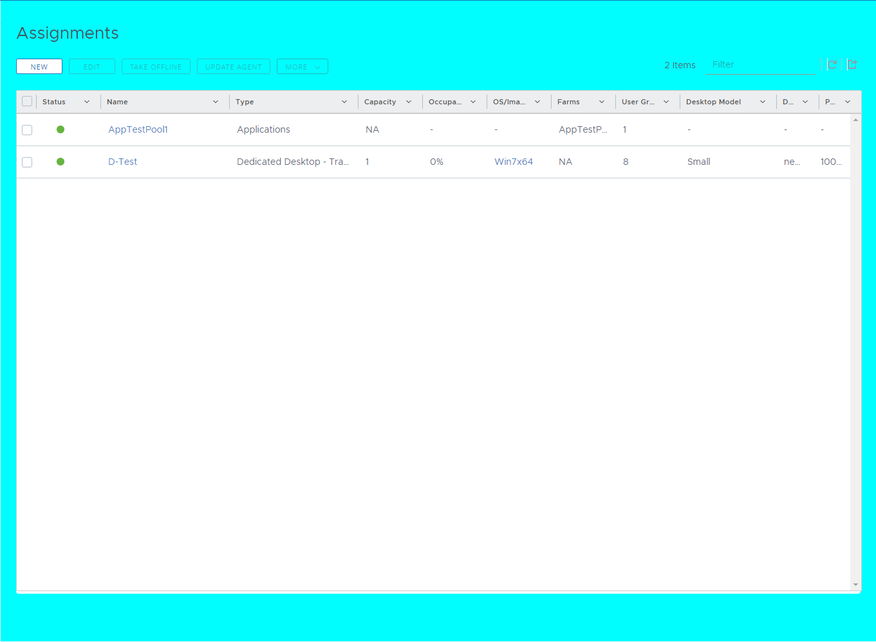Click the green status dot for D-Test
This screenshot has width=876, height=642.
coord(61,162)
